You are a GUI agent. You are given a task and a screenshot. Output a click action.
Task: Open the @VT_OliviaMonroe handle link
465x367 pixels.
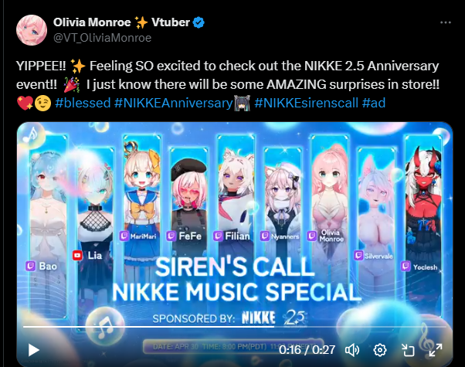tap(102, 38)
